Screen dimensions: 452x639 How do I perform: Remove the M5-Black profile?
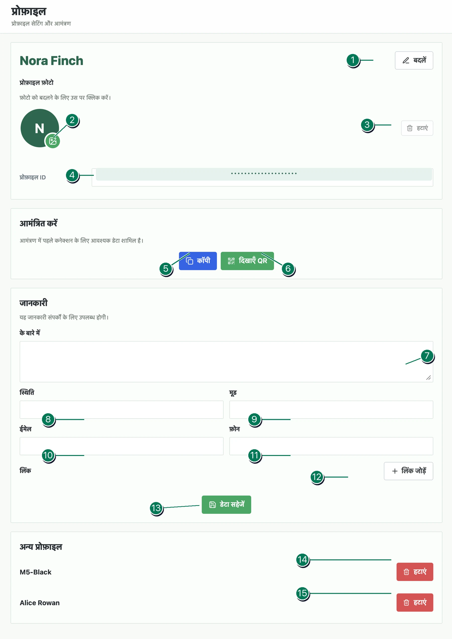click(414, 572)
